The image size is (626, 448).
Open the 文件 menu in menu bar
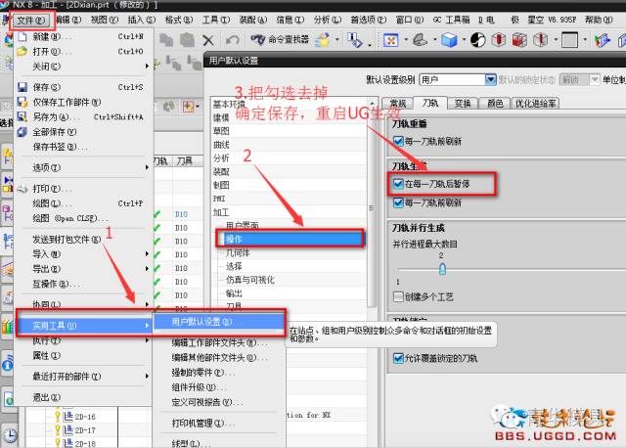click(x=30, y=20)
